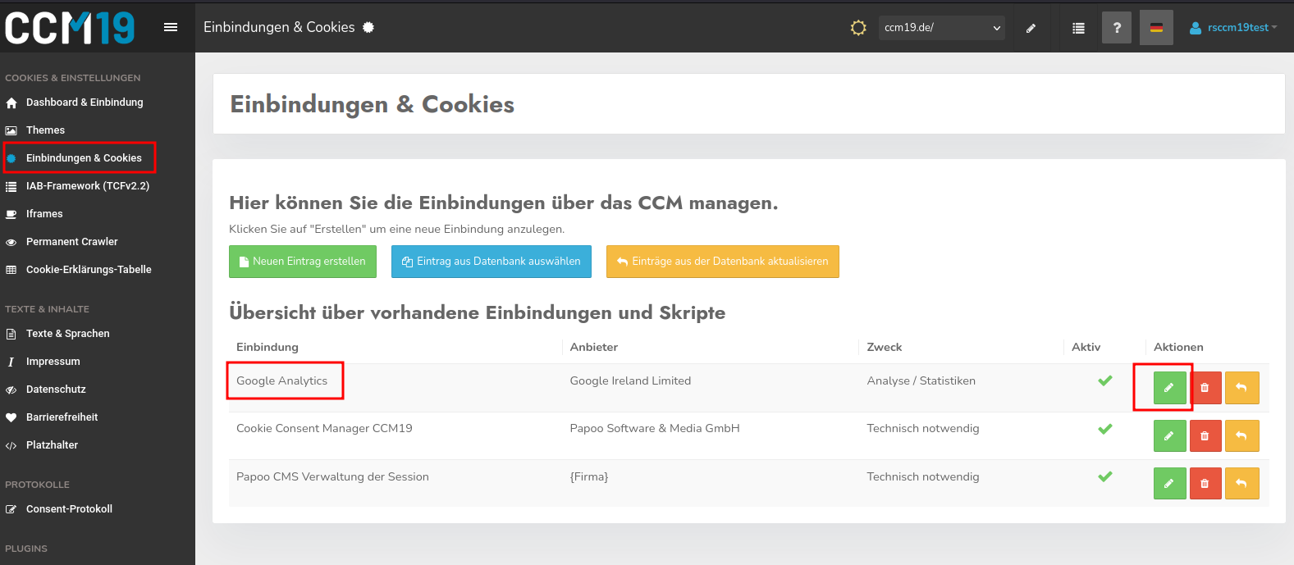Open Themes in the sidebar
Viewport: 1294px width, 565px height.
45,130
